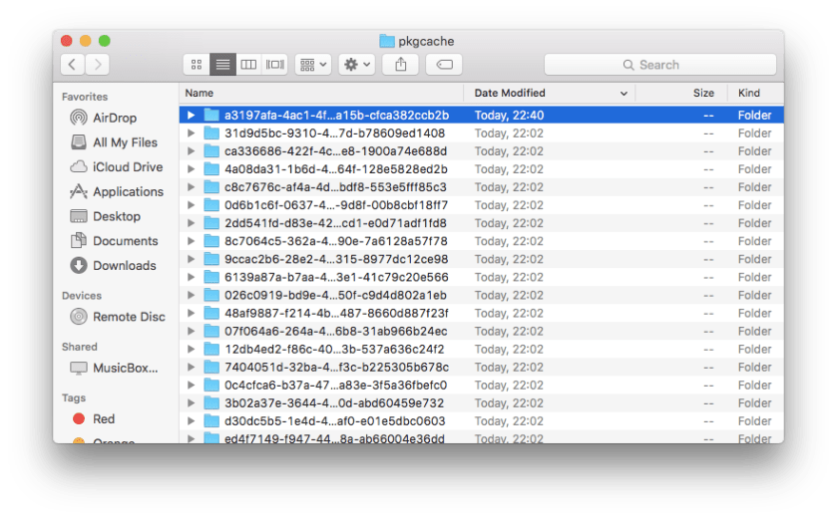The height and width of the screenshot is (519, 837).
Task: Open the item arrangement dropdown
Action: tap(313, 65)
